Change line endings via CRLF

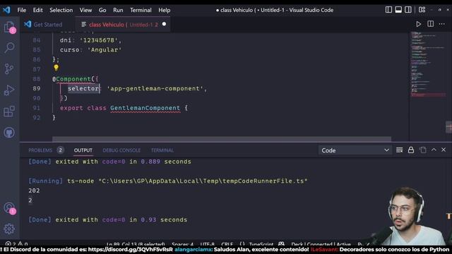(227, 244)
